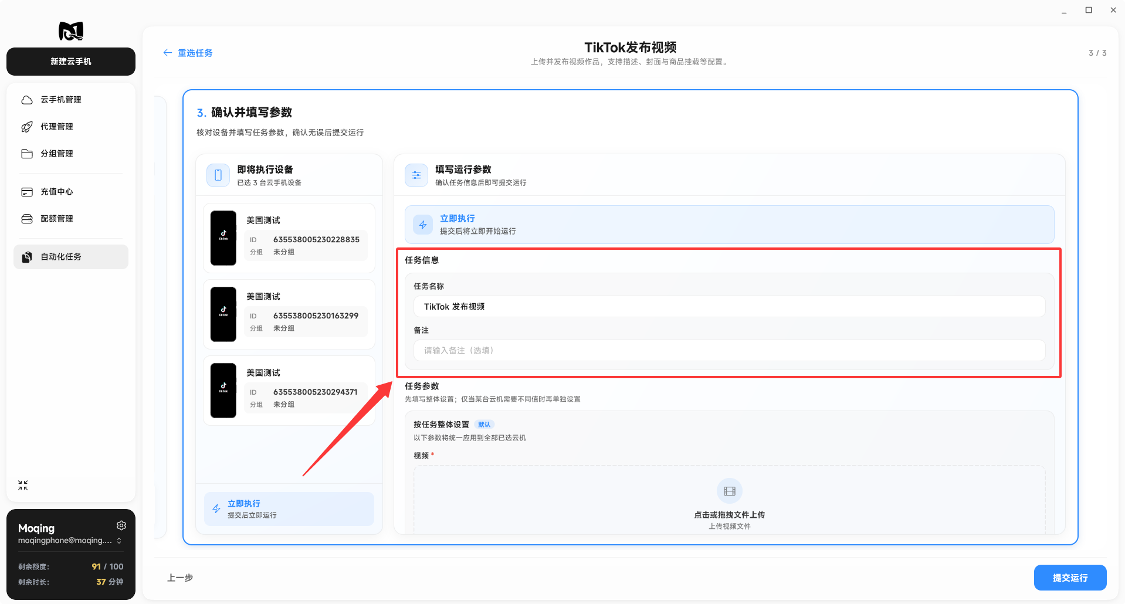Screen dimensions: 1125x604
Task: Click the video upload drop area text
Action: (x=730, y=515)
